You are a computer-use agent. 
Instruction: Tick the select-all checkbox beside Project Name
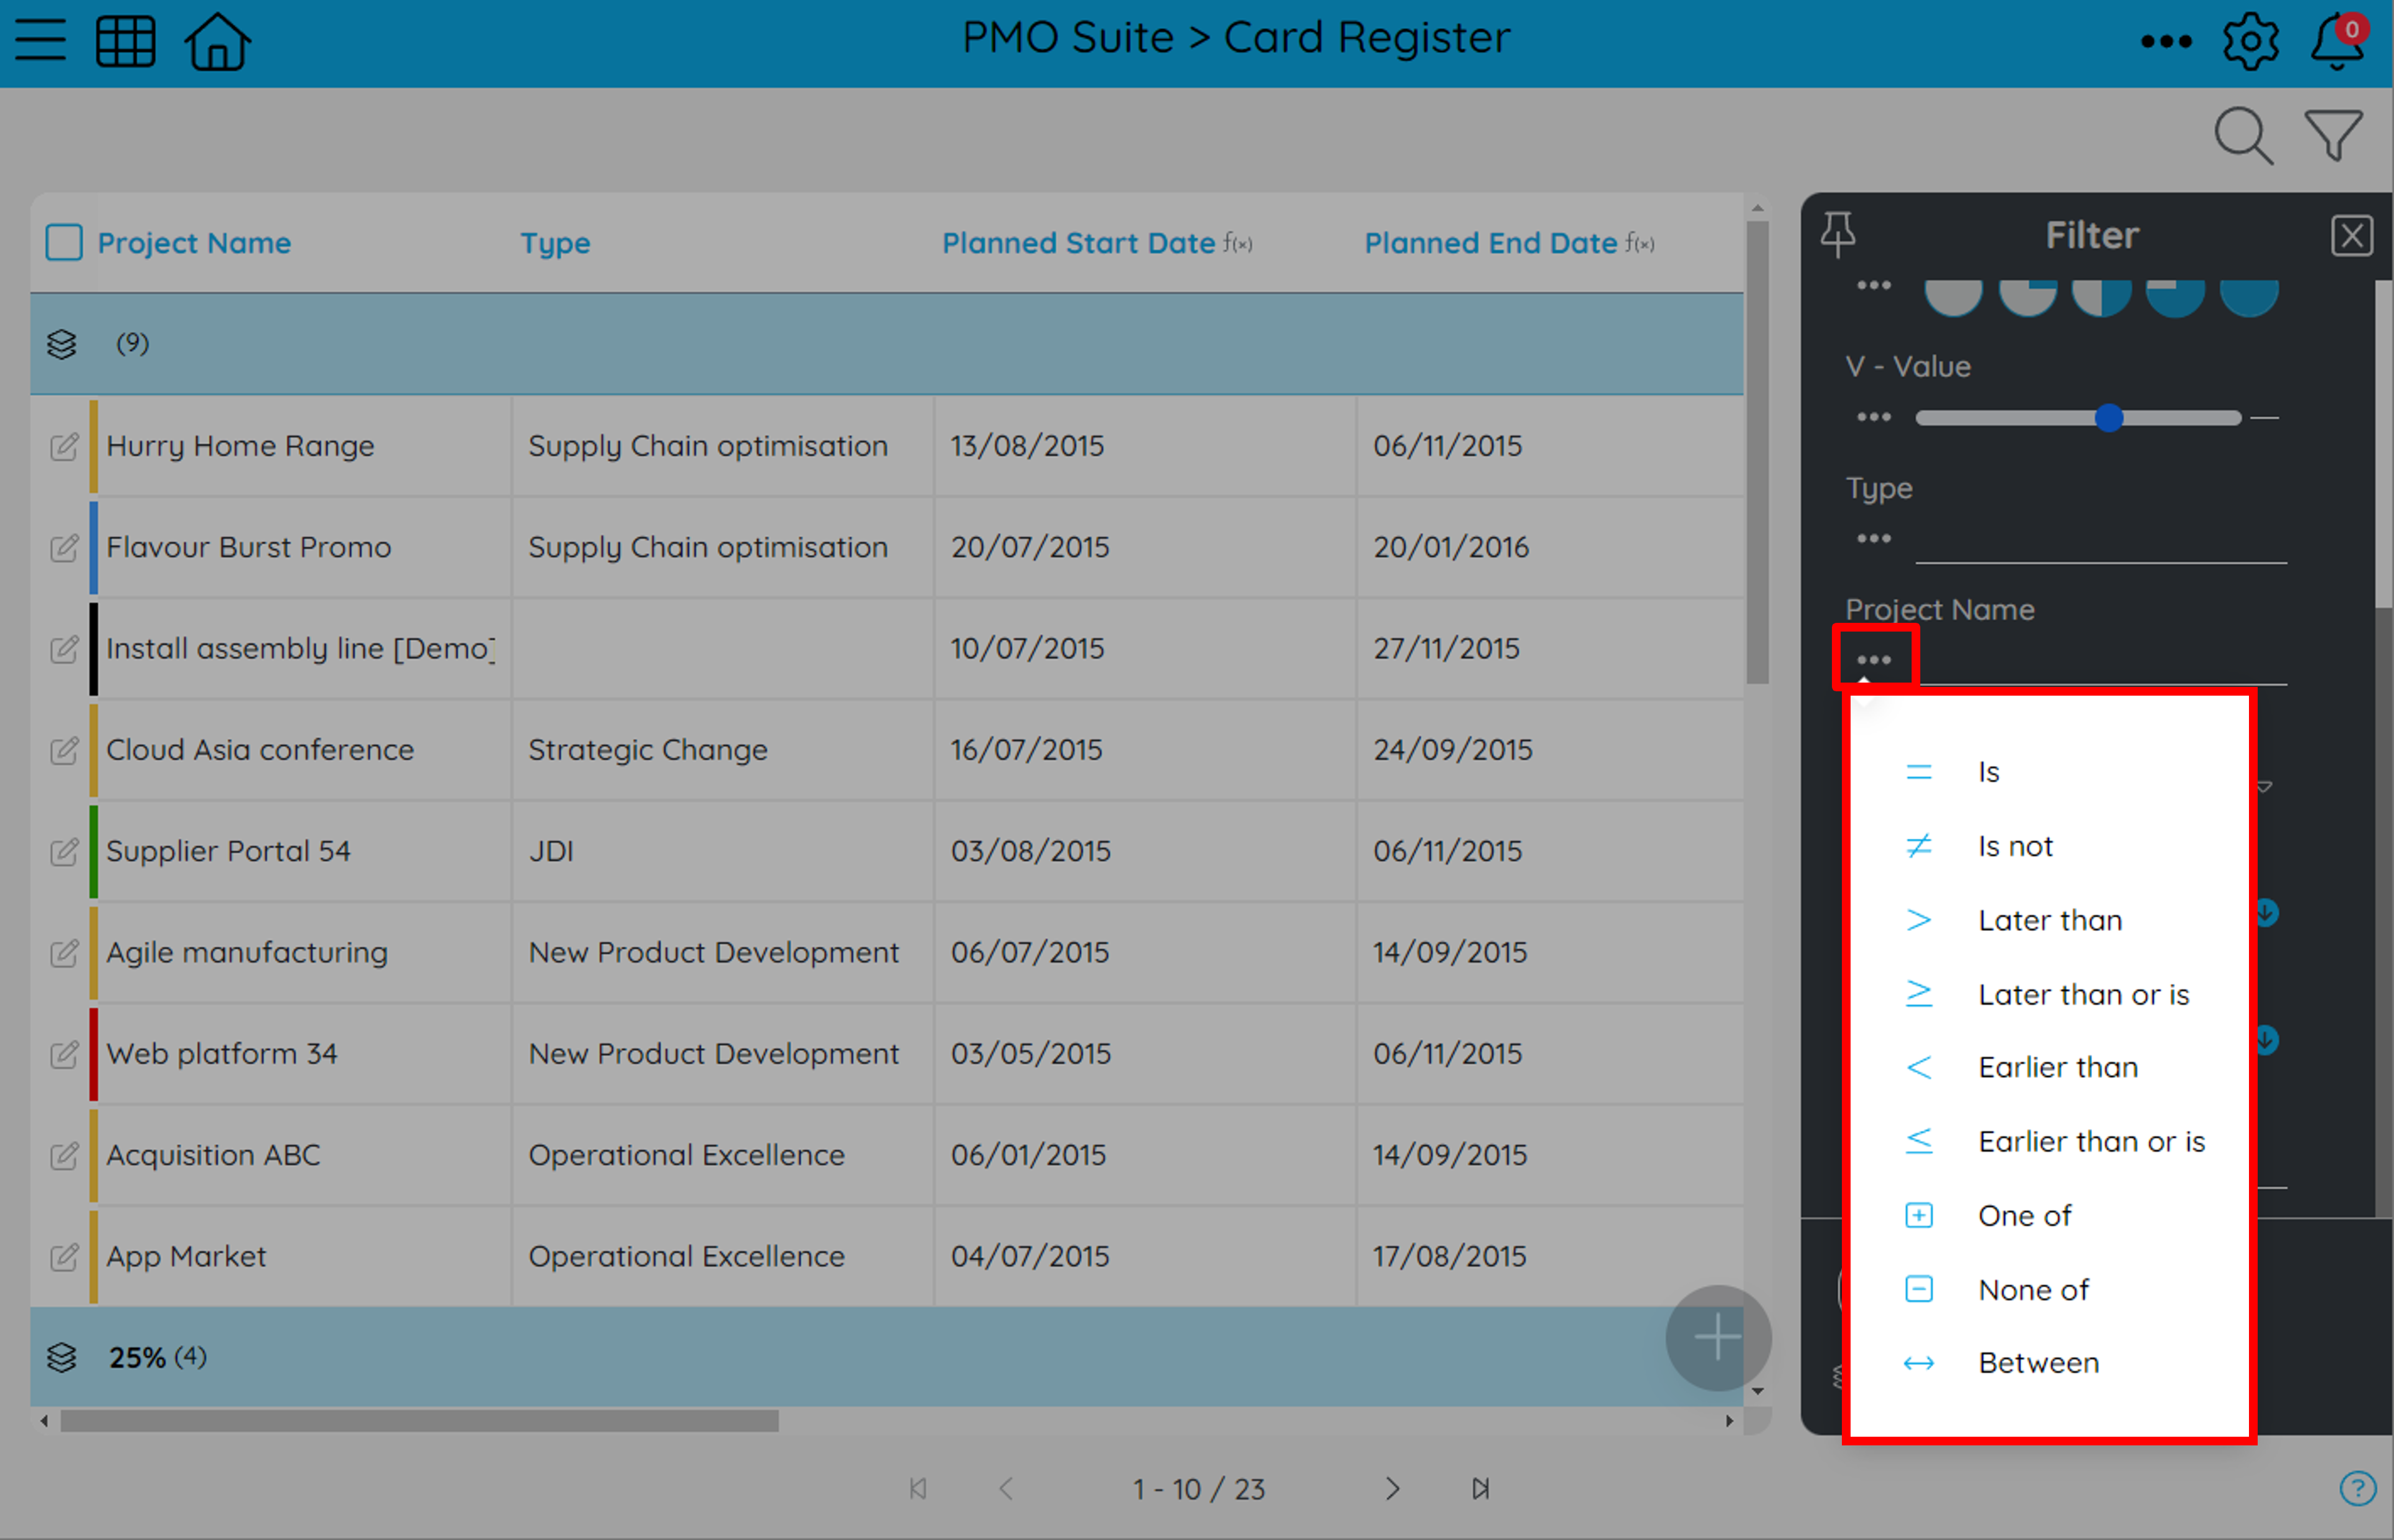click(x=64, y=242)
